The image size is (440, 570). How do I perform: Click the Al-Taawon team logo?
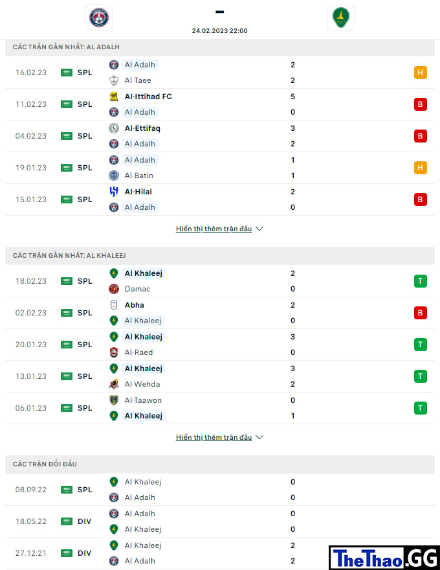114,400
